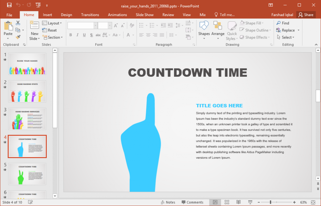Open the Section dropdown
Screen dimensions: 321x206
pyautogui.click(x=53, y=37)
